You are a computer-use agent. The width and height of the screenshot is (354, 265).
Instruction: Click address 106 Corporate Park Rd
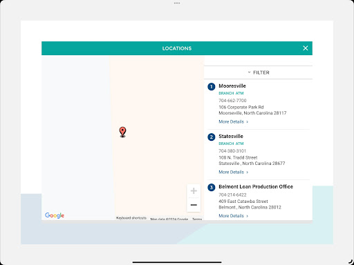[x=241, y=107]
